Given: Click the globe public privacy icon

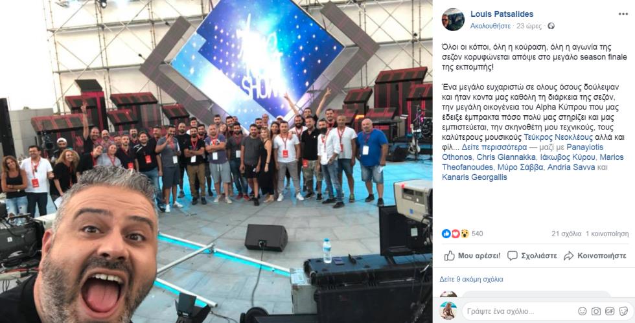Looking at the screenshot, I should pos(551,26).
